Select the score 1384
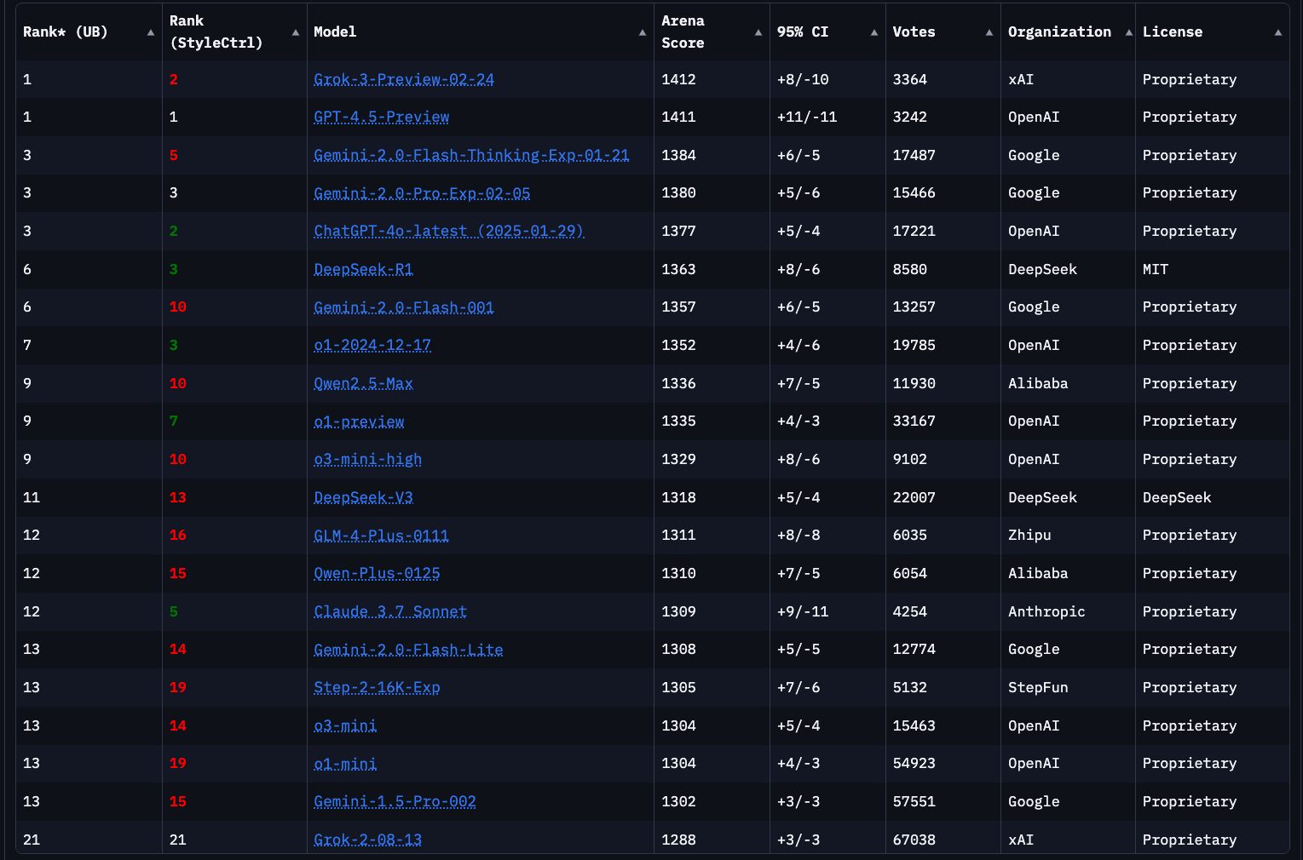 [x=679, y=155]
